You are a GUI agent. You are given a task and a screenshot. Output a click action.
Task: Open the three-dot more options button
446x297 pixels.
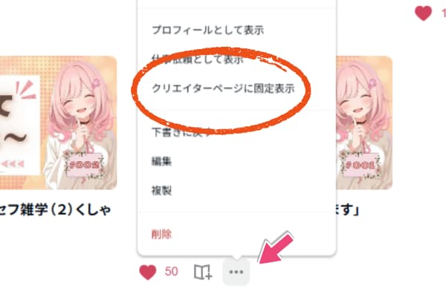point(236,272)
